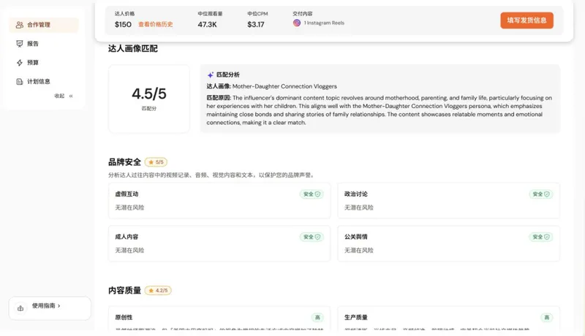The height and width of the screenshot is (336, 585).
Task: Click the 计划信息 document icon
Action: click(20, 82)
